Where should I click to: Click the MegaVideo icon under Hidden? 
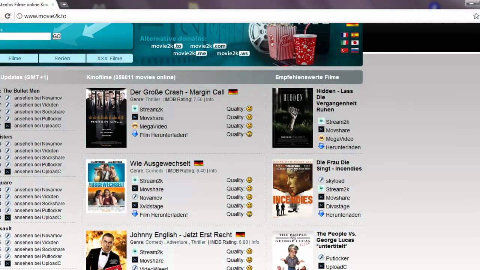(321, 138)
